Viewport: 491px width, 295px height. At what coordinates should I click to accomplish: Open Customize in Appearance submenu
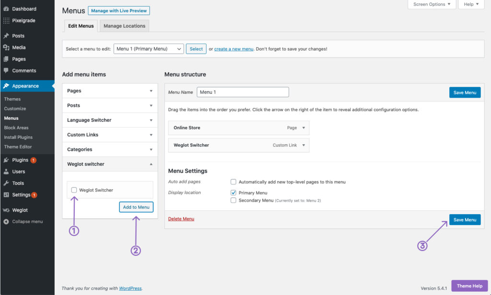(15, 109)
